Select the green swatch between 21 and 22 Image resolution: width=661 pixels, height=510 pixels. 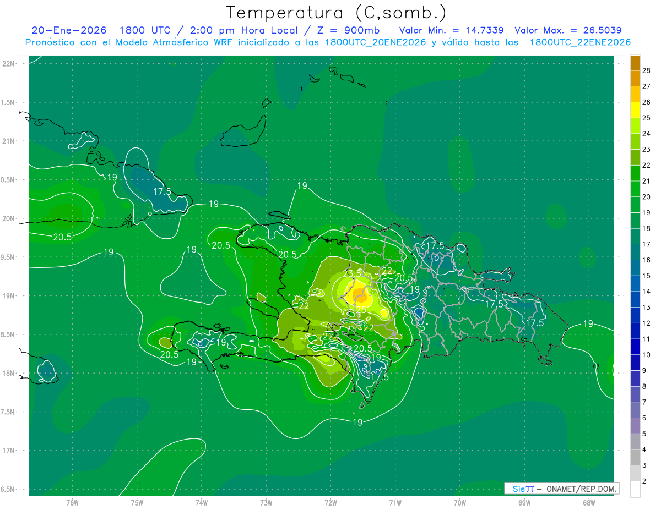635,173
